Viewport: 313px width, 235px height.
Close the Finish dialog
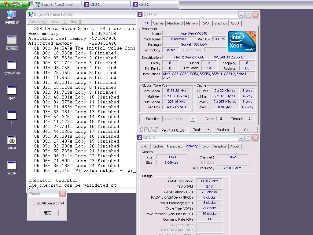[62, 194]
